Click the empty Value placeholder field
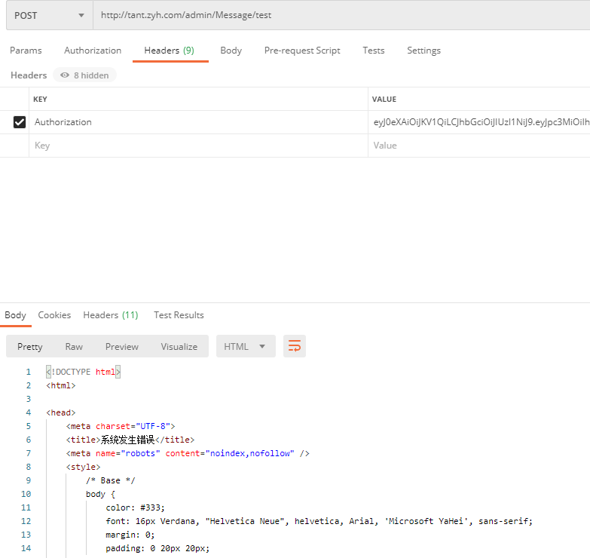Screen dimensions: 590x558 (479, 146)
